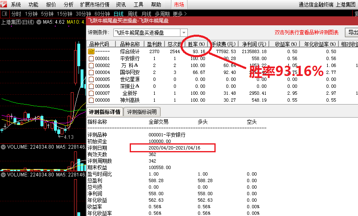Viewport: 358px width, 216px height.
Task: Click 综合统计 summary row name
Action: click(x=130, y=51)
